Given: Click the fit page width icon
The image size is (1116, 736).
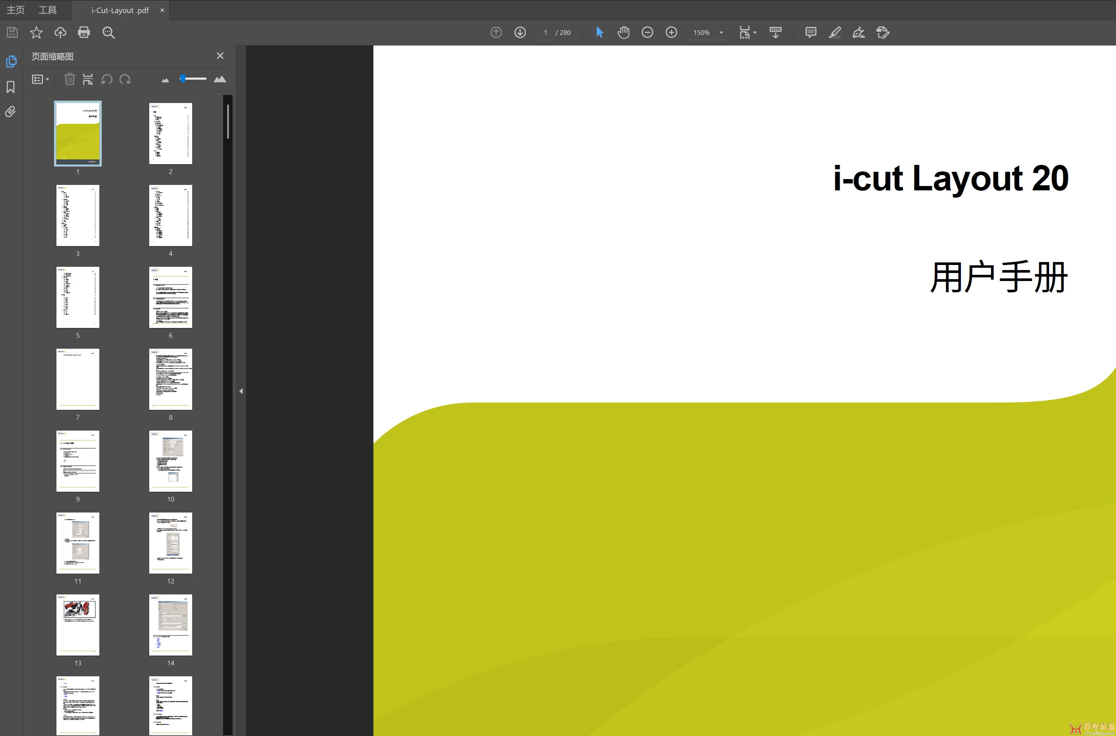Looking at the screenshot, I should coord(745,32).
